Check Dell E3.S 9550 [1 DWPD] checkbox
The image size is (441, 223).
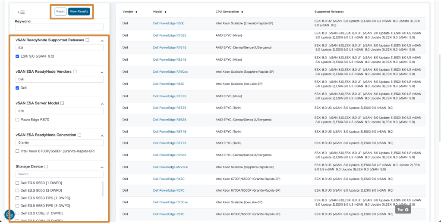[17, 183]
